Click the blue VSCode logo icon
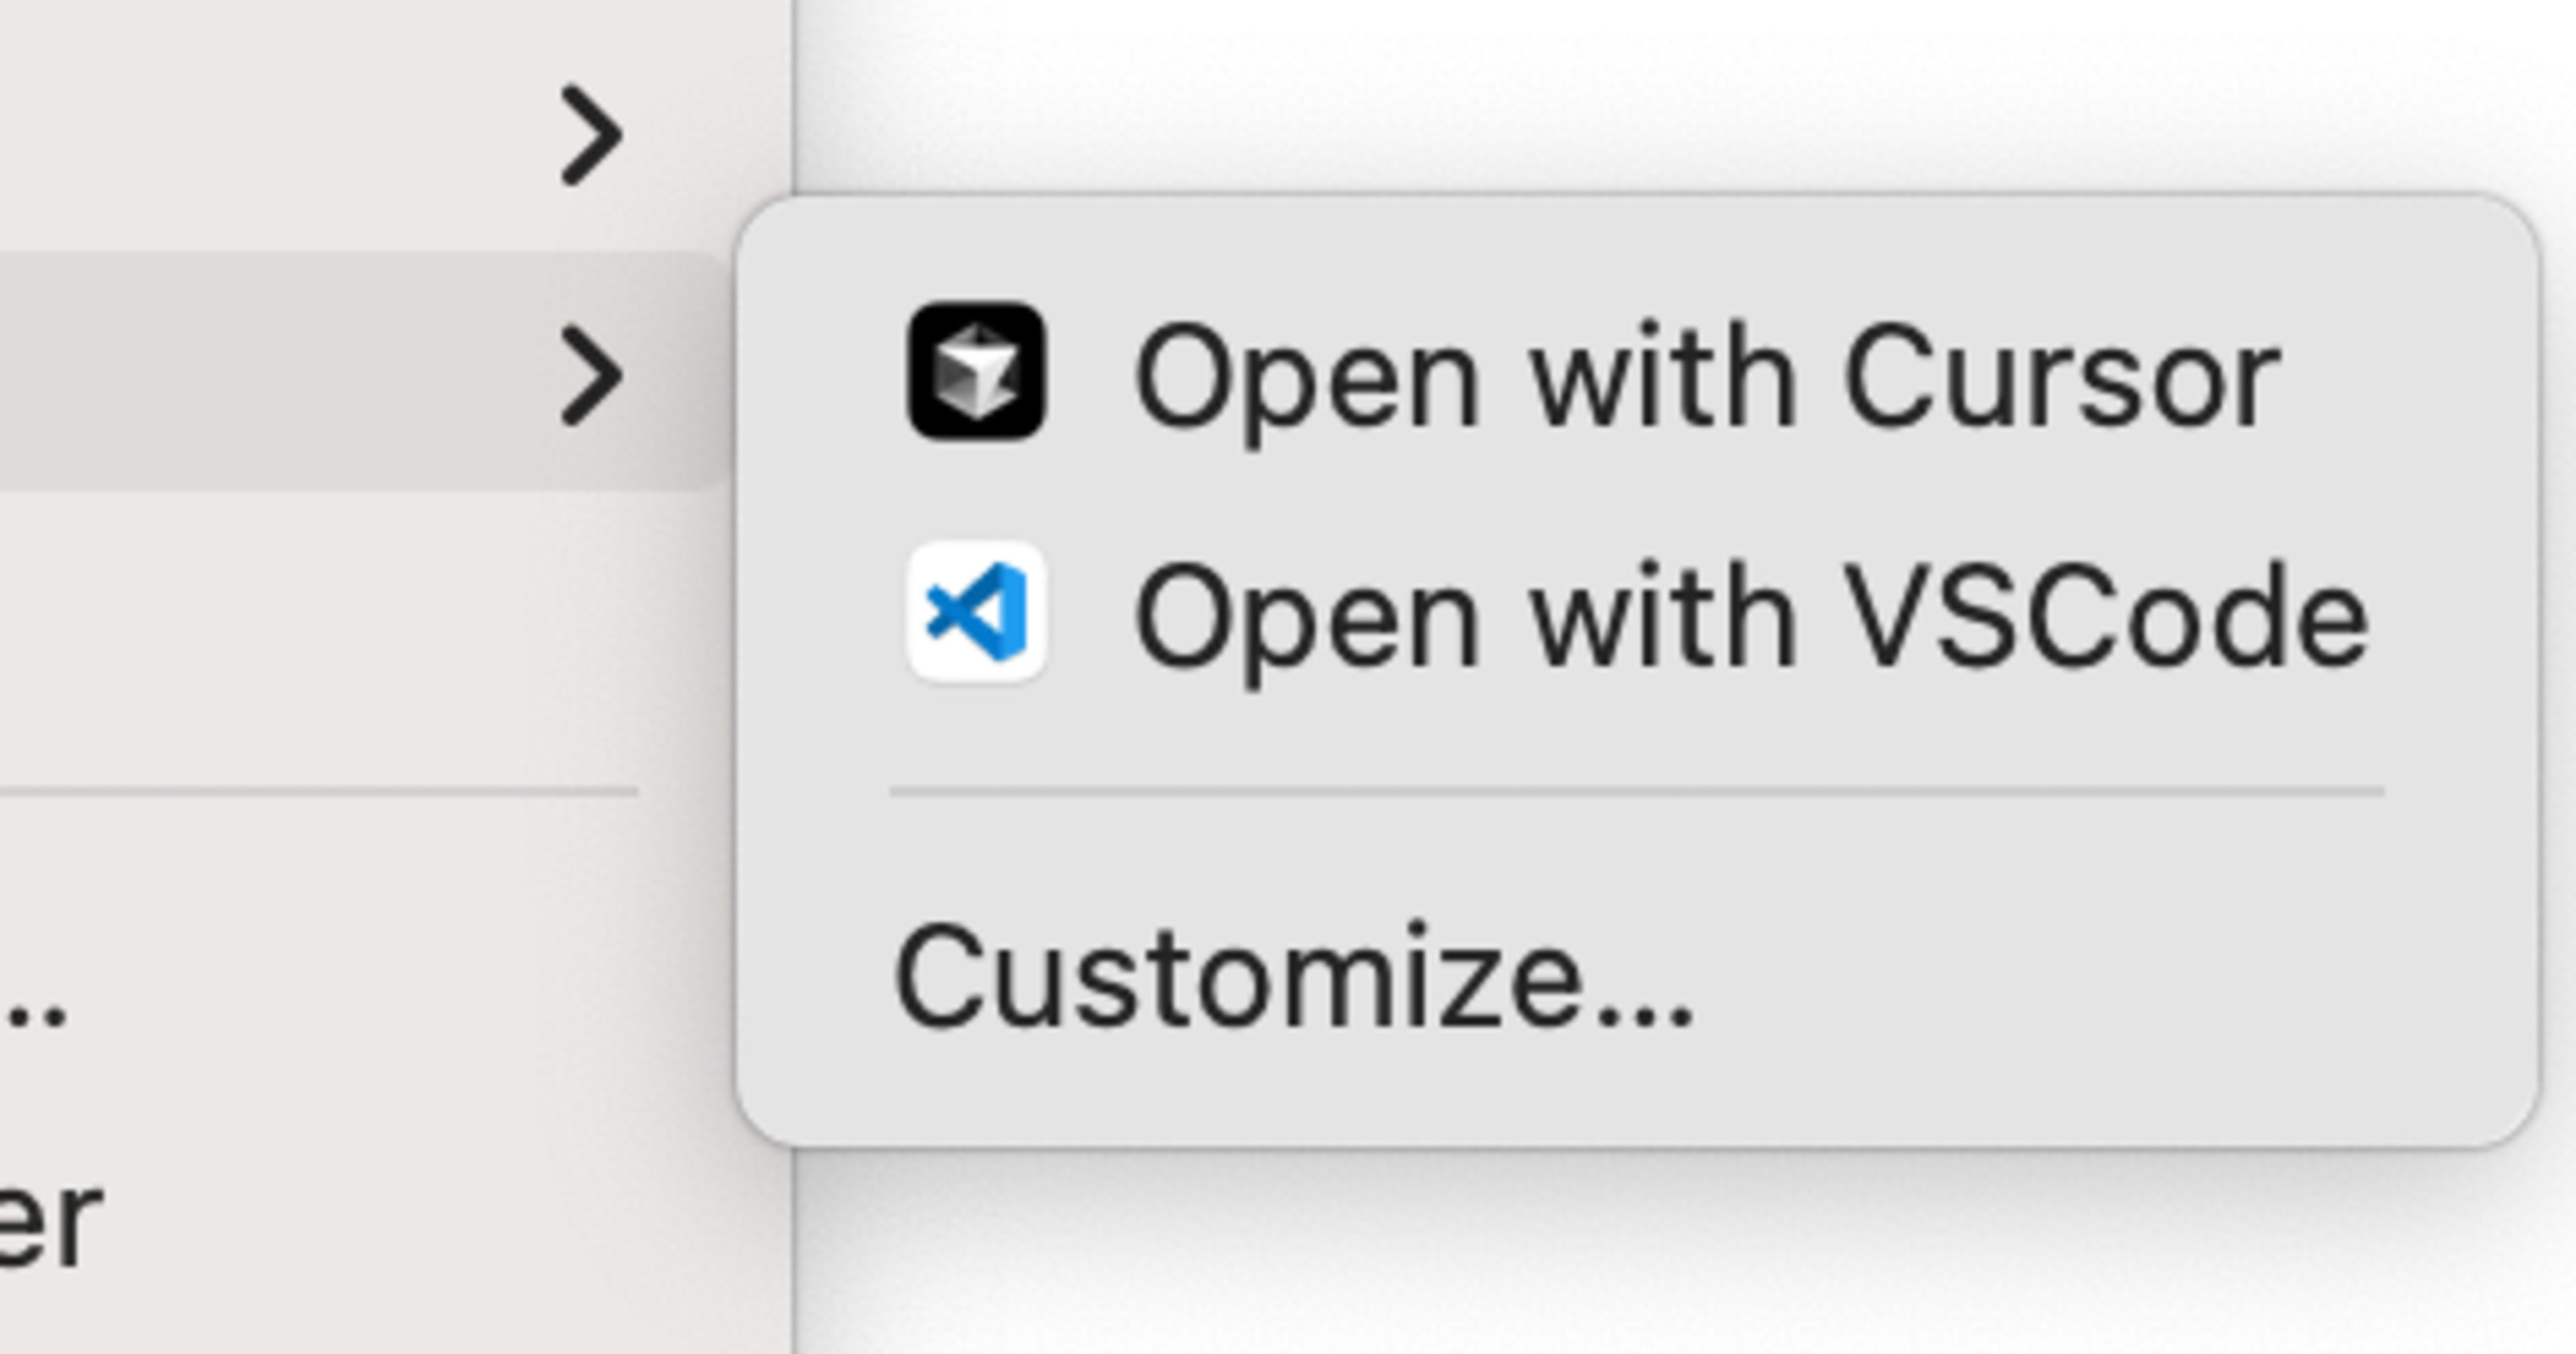Image resolution: width=2576 pixels, height=1354 pixels. (976, 612)
